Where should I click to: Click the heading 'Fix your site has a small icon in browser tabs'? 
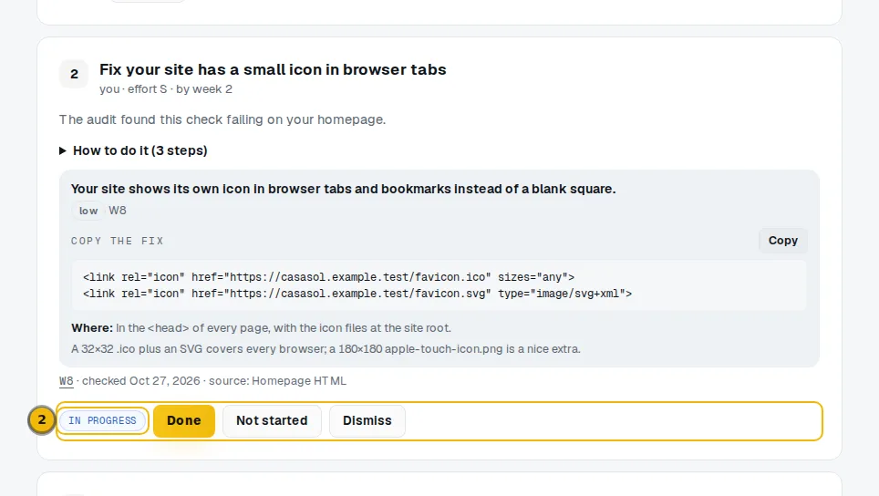[x=273, y=69]
